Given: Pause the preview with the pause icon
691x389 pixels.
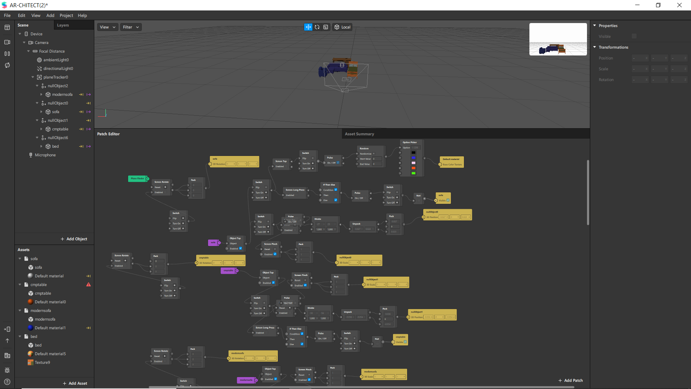Looking at the screenshot, I should click(x=7, y=54).
